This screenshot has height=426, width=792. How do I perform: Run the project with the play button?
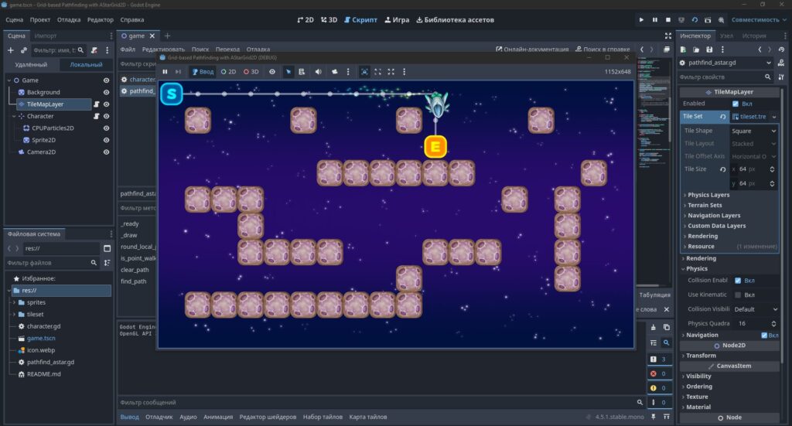[641, 19]
